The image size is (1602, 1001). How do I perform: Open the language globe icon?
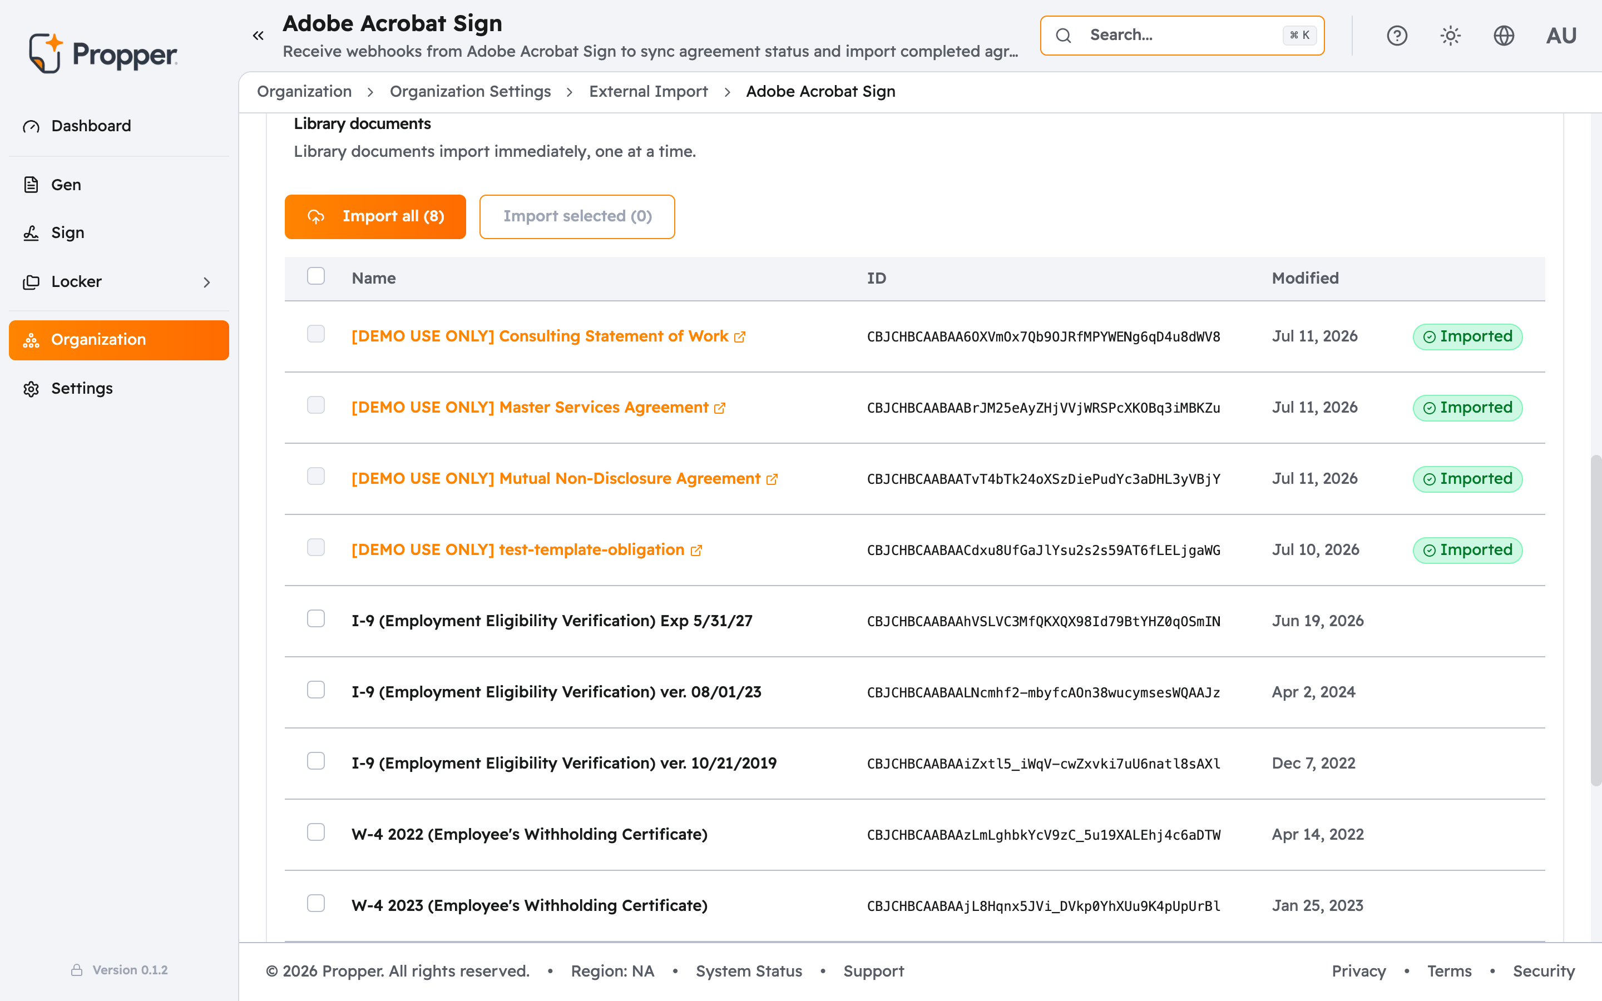click(1504, 36)
